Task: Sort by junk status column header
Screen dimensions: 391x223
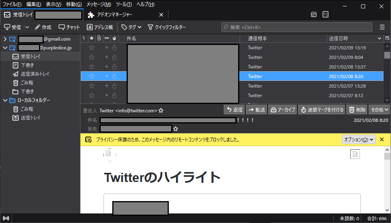Action: 114,38
